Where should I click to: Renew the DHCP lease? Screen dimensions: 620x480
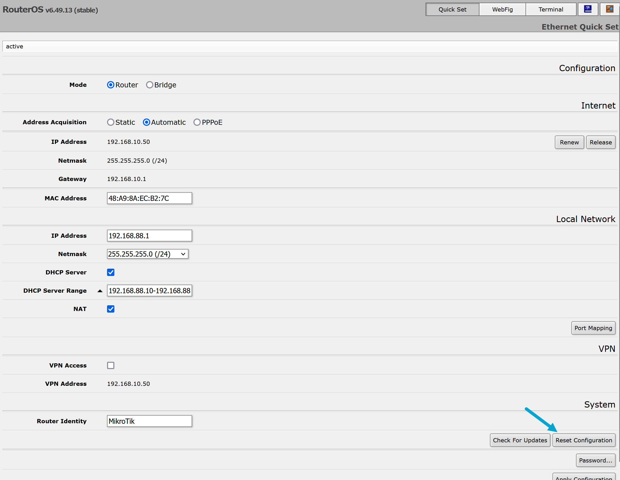point(569,142)
